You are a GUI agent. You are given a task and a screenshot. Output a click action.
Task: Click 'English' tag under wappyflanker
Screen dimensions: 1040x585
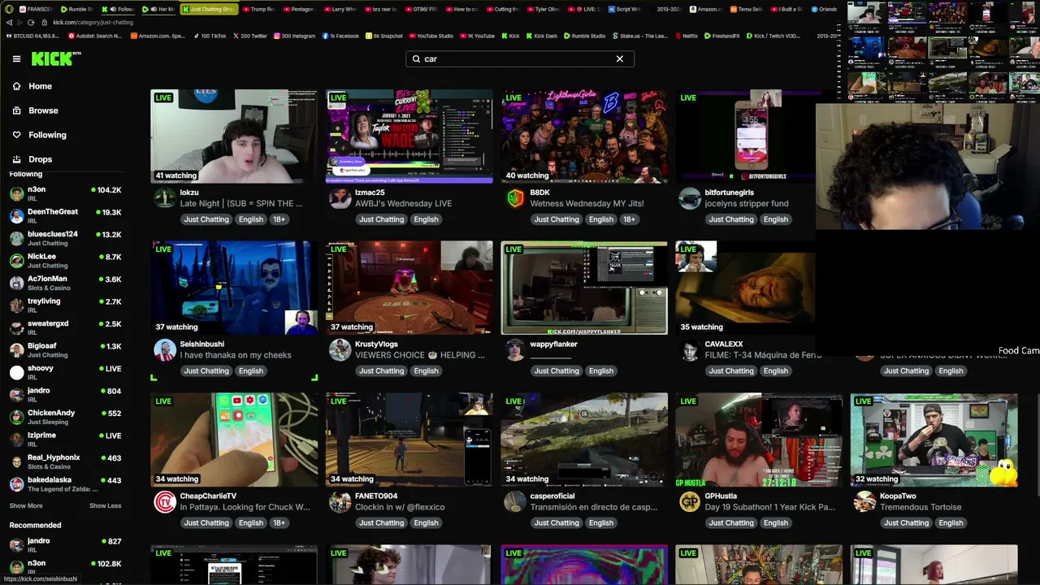pos(601,371)
